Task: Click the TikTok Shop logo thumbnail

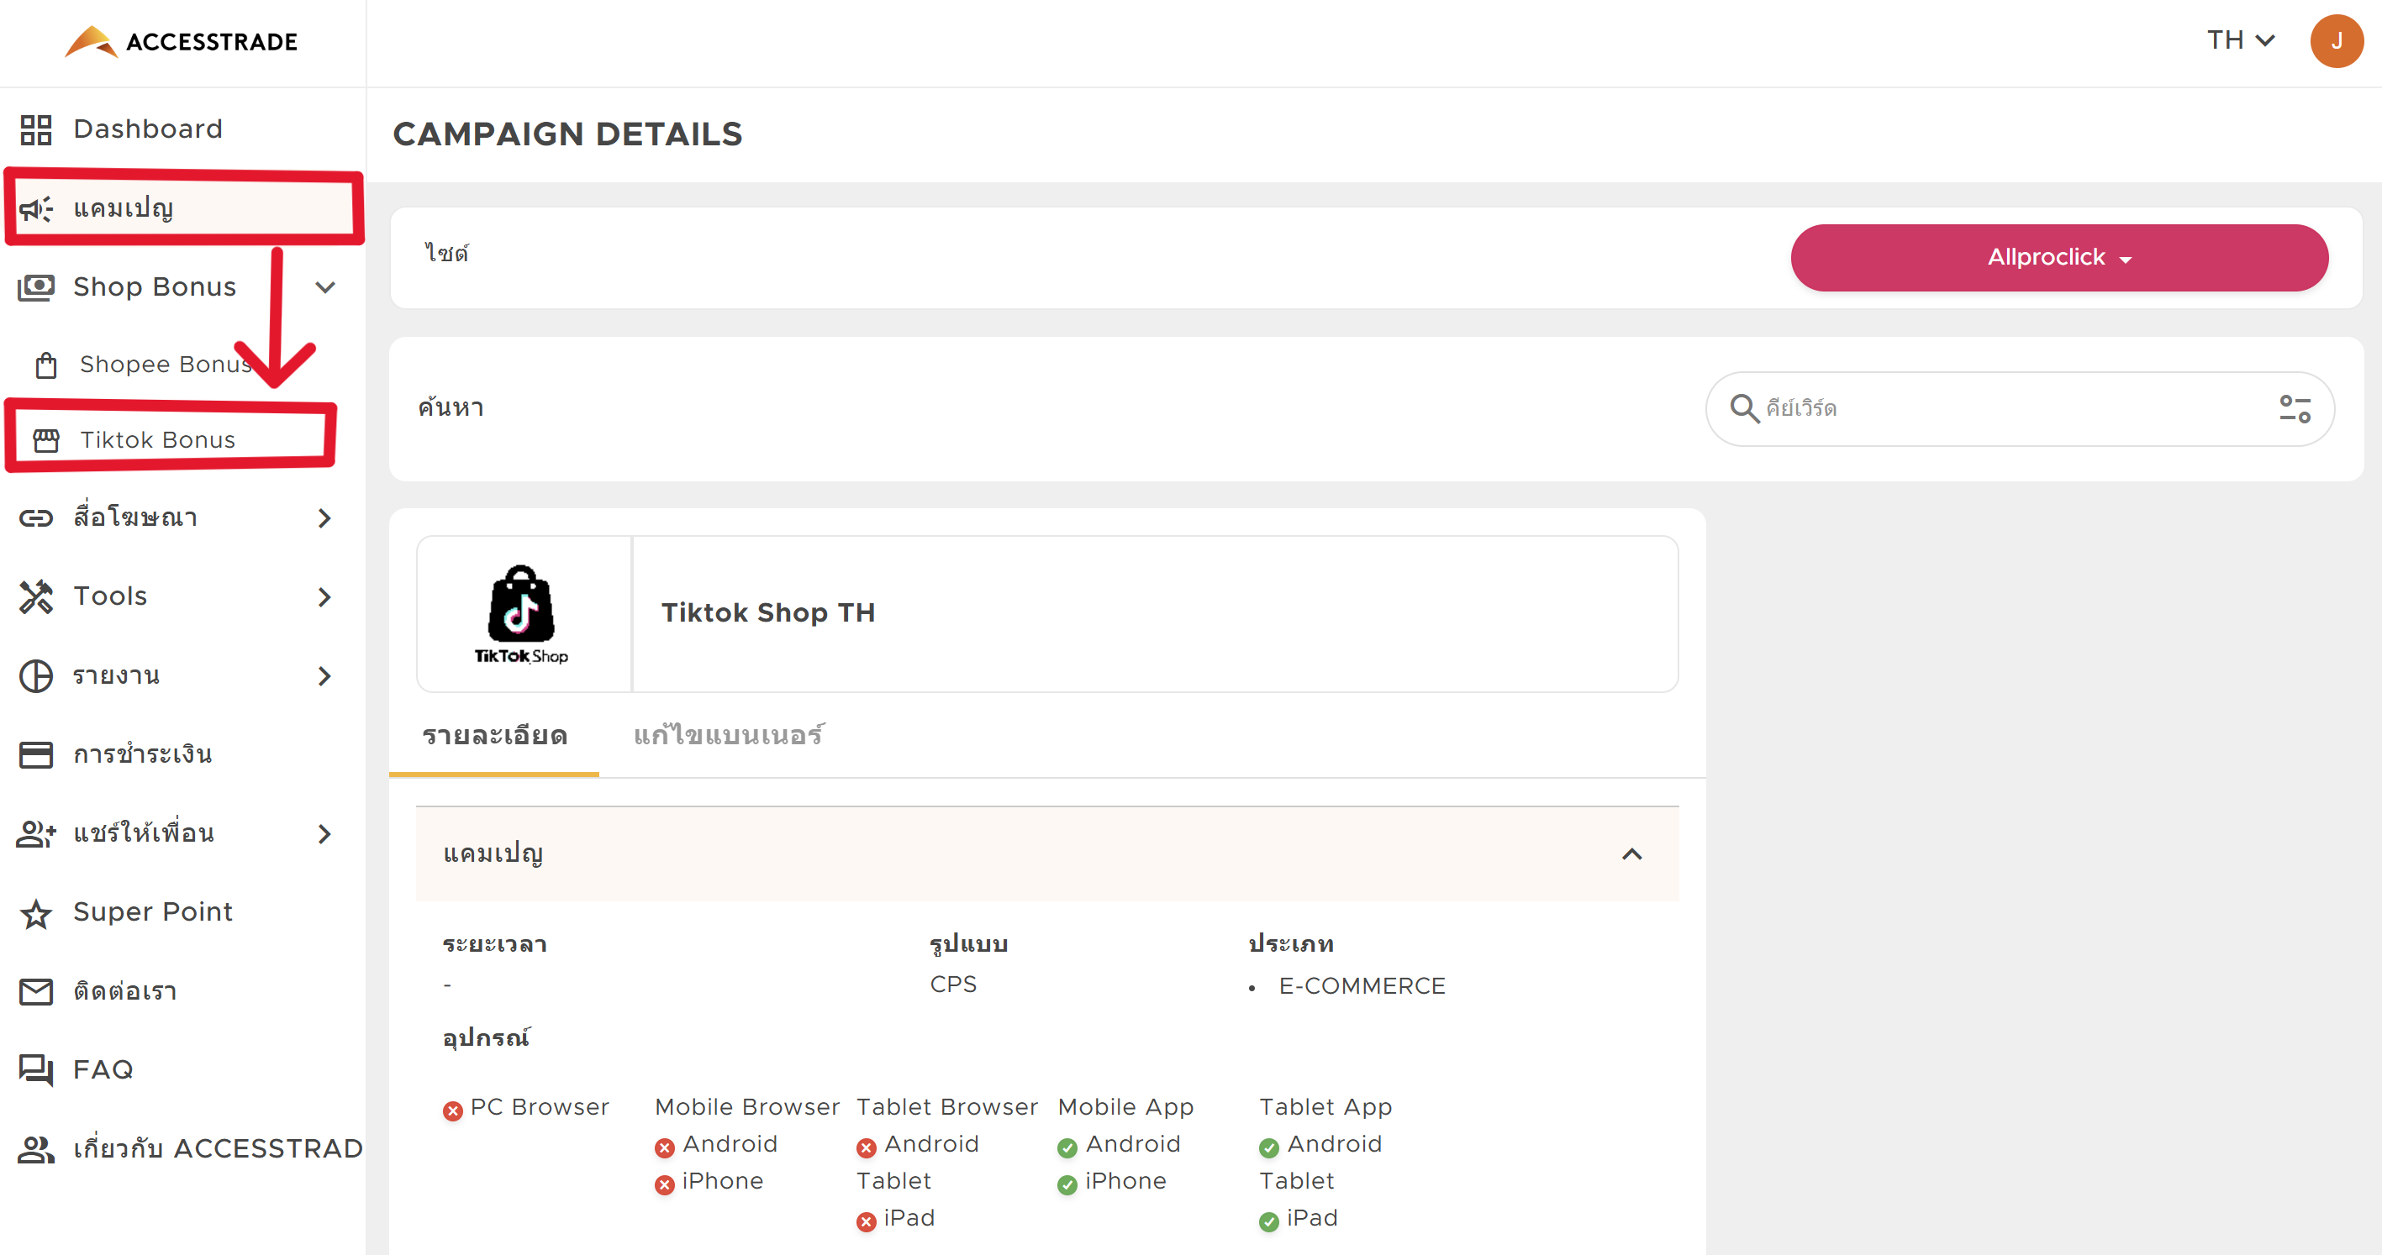Action: click(521, 615)
